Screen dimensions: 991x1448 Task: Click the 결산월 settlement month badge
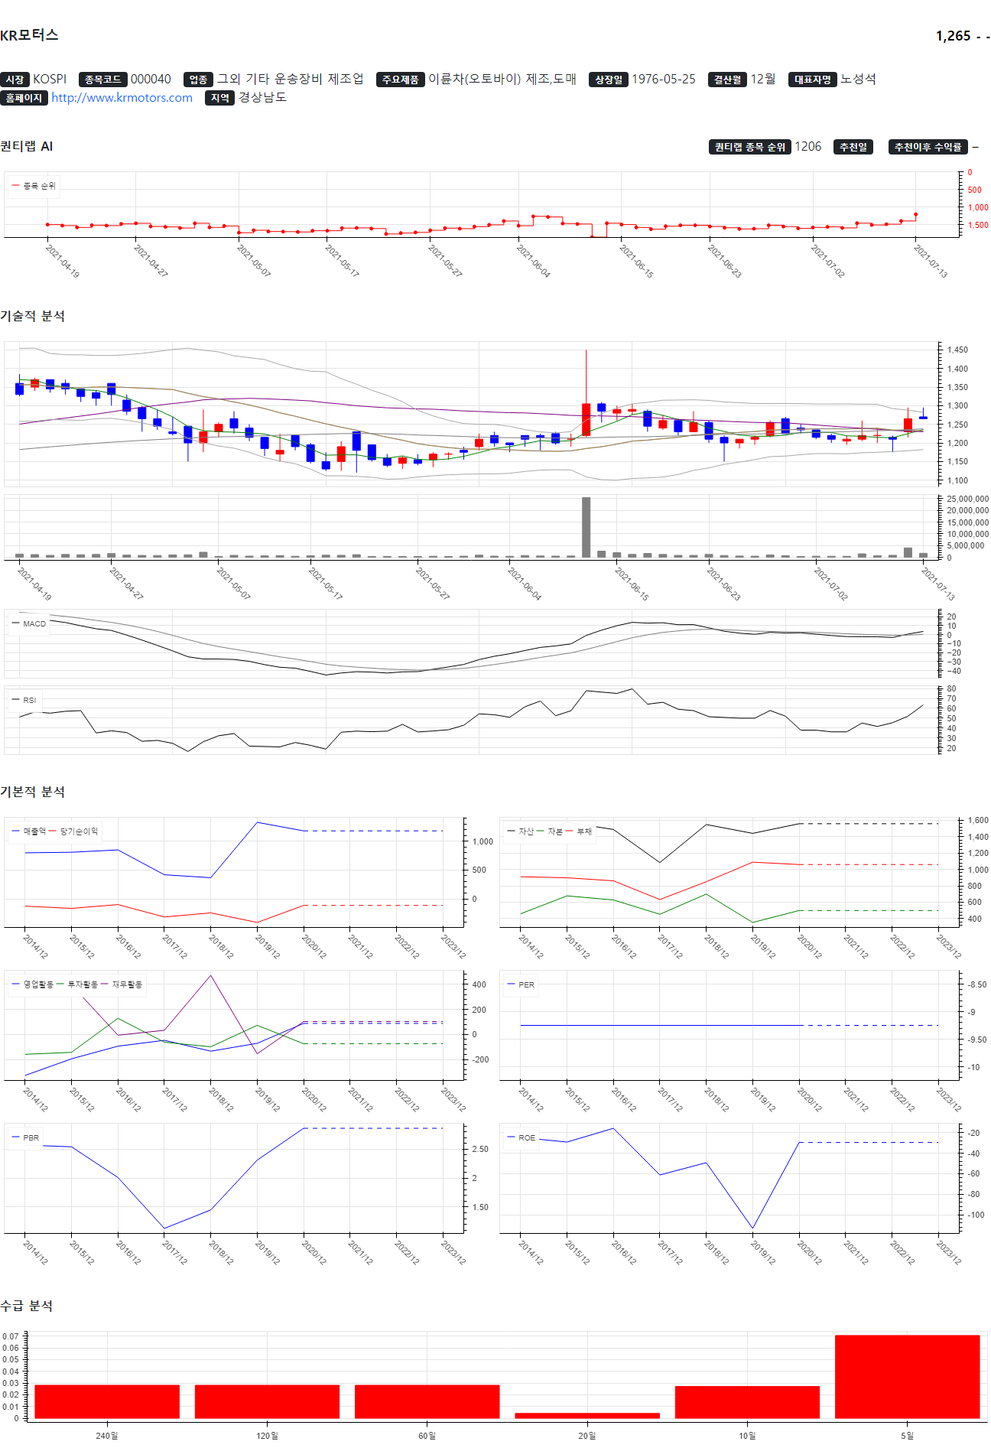point(727,80)
